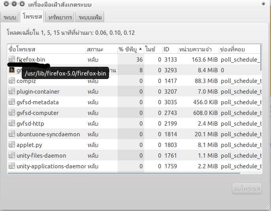Close the system monitor window
The width and height of the screenshot is (271, 211).
tap(6, 4)
